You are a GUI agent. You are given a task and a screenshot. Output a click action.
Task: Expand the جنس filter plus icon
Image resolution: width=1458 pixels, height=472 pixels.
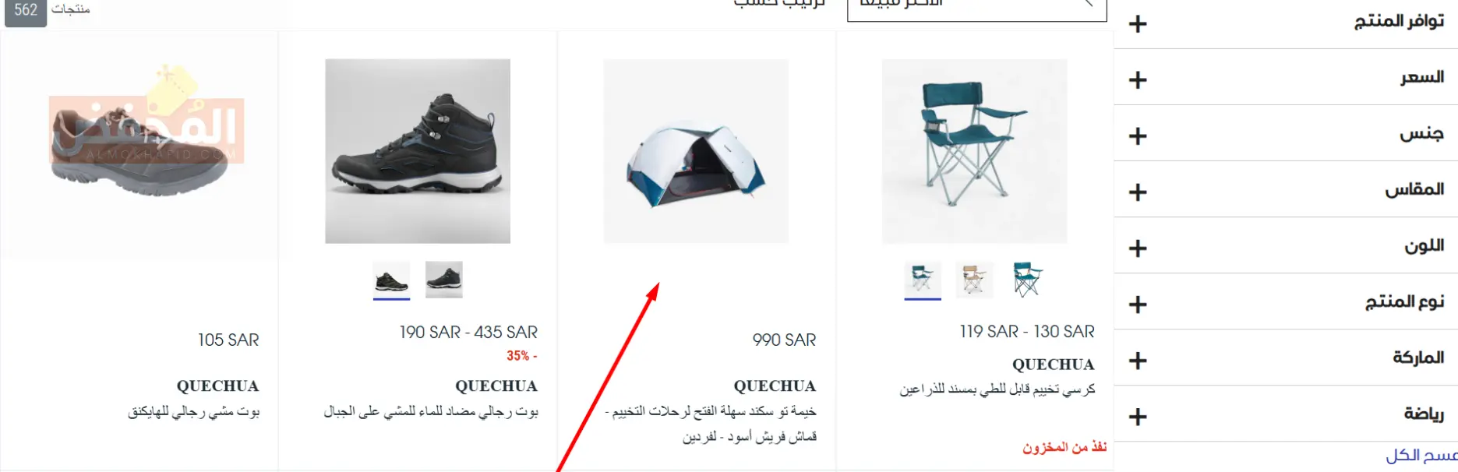1138,136
